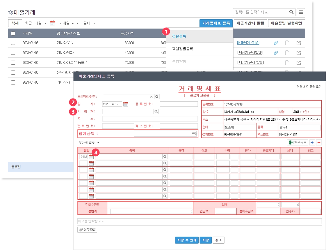Check the checkbox for the 가나상사 row
This screenshot has width=326, height=250.
click(x=13, y=82)
